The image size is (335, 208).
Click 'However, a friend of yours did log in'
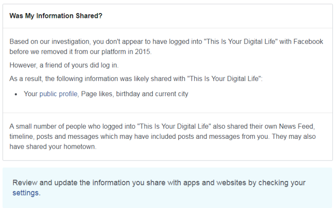64,65
